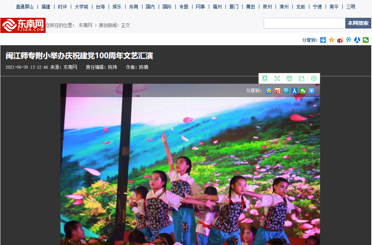Click the timestamp 2021-06-30 13:12:46
This screenshot has height=245, width=372.
point(27,67)
